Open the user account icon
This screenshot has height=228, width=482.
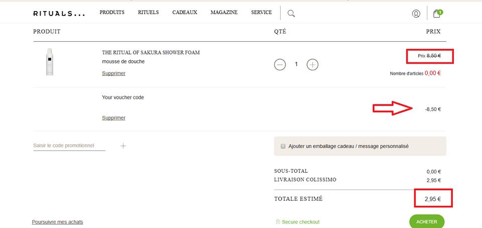coord(416,14)
